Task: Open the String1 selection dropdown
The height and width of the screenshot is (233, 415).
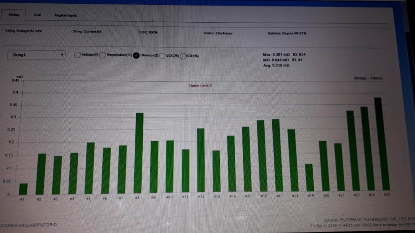Action: click(36, 55)
